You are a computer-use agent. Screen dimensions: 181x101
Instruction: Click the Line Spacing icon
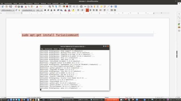100,10
